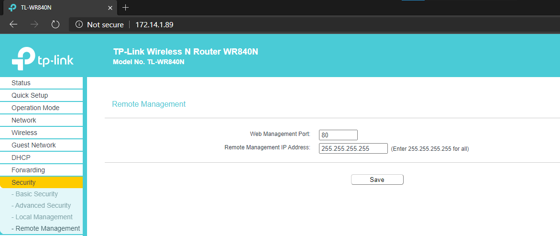Click 'TP-Link Wireless N Router WR840N' title
This screenshot has height=236, width=560.
pyautogui.click(x=186, y=52)
